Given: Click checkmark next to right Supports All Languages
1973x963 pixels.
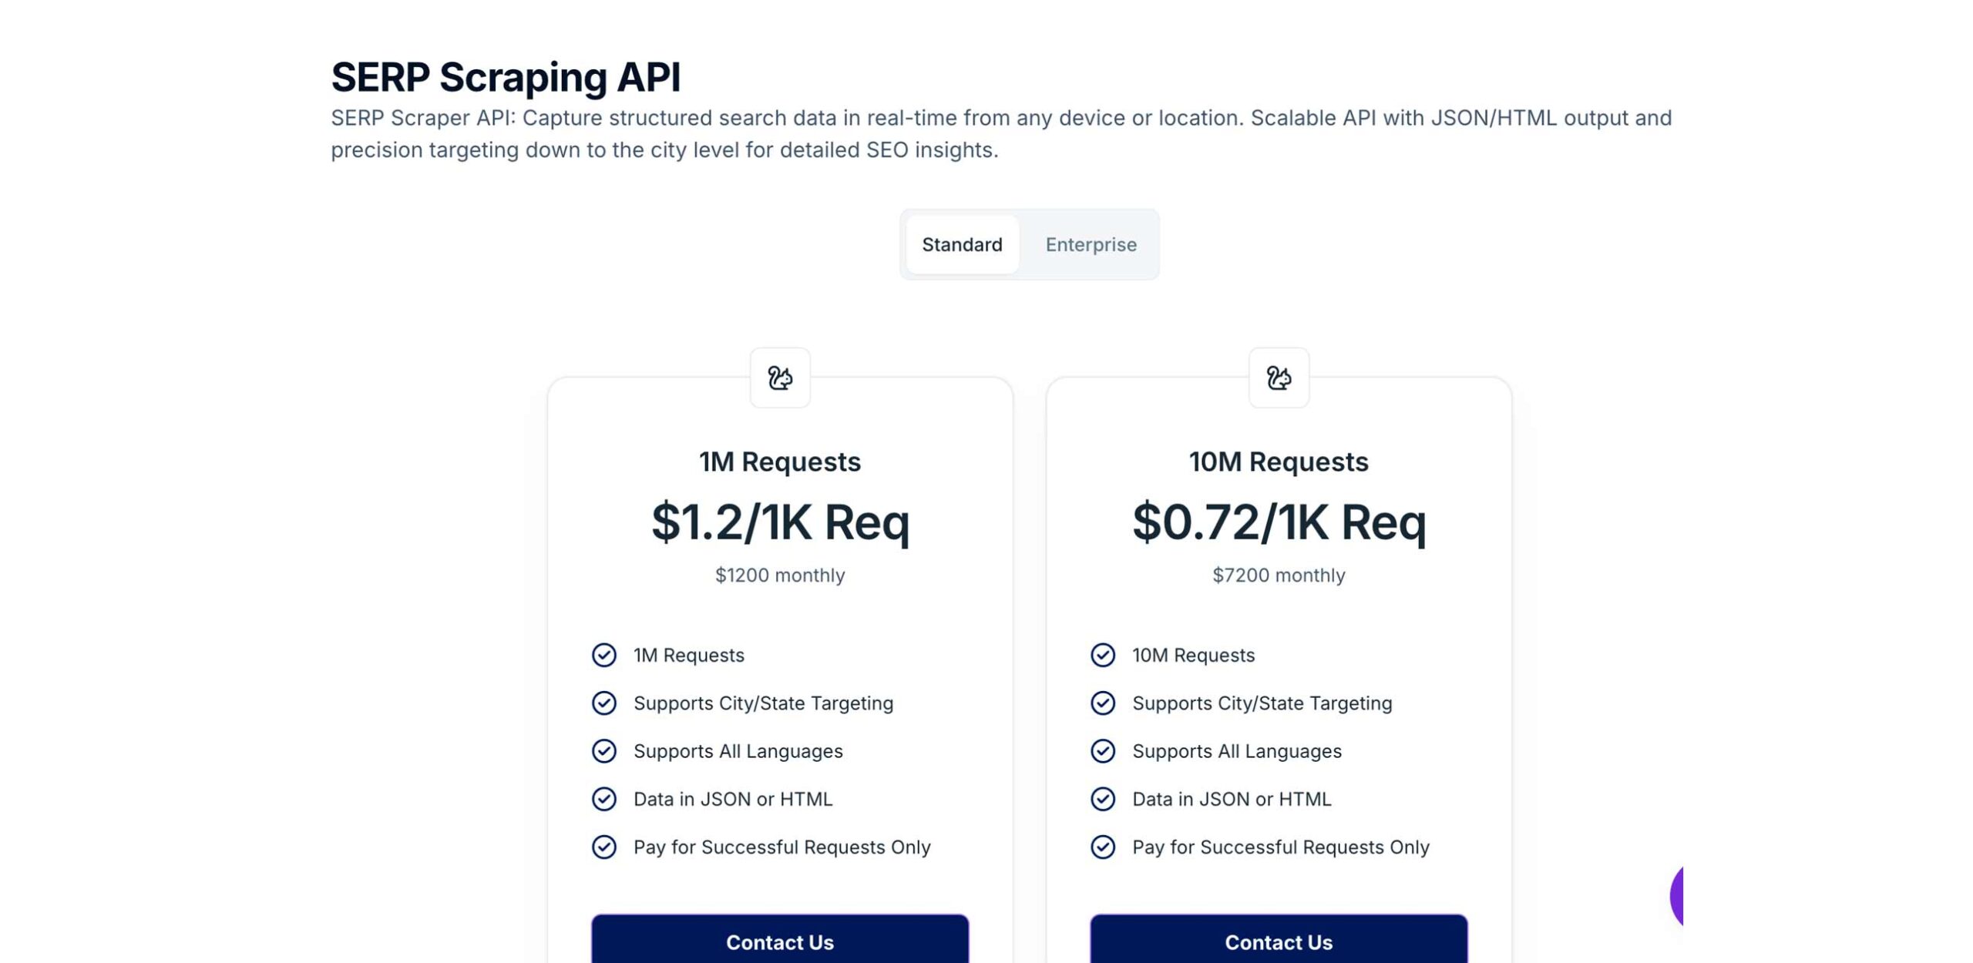Looking at the screenshot, I should click(1103, 750).
